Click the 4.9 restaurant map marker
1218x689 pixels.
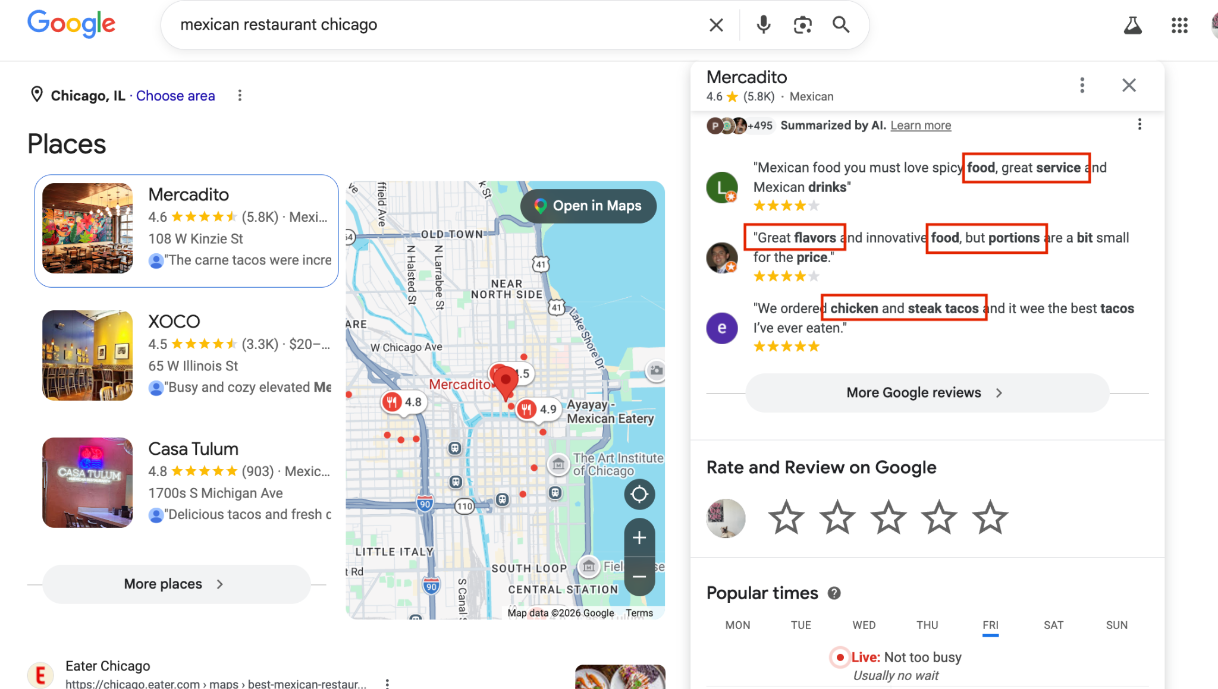[x=538, y=409]
